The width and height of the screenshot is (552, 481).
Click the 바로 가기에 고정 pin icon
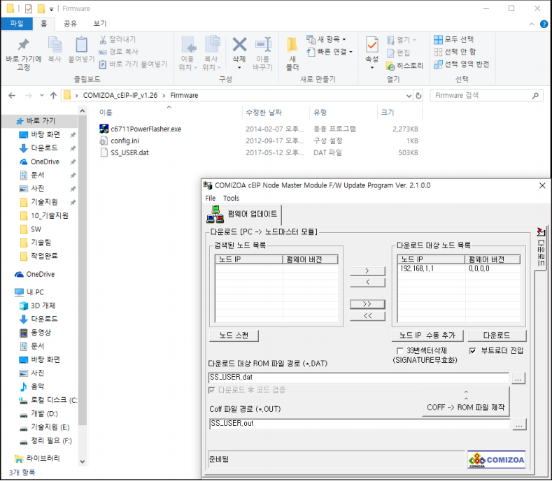tap(23, 48)
